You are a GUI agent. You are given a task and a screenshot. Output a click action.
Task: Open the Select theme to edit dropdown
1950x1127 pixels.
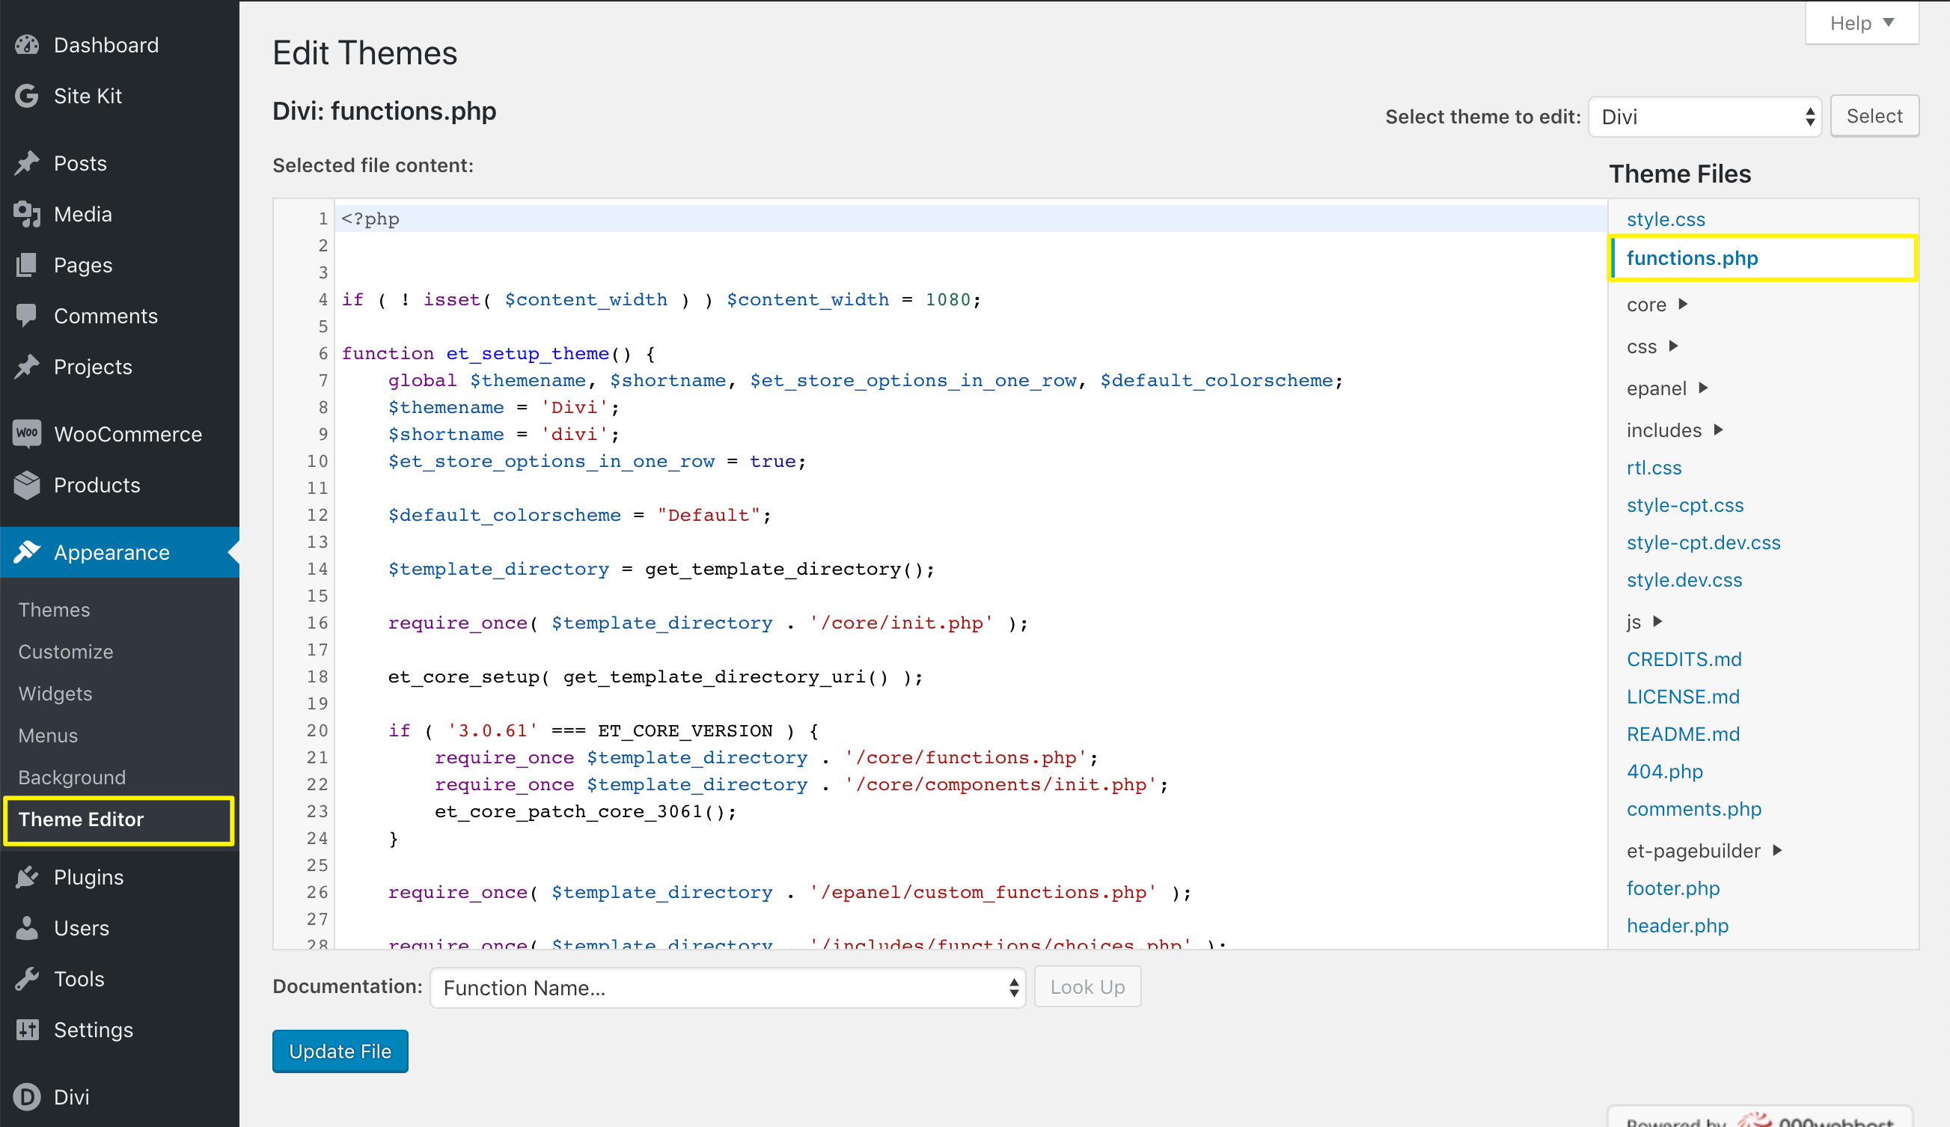pyautogui.click(x=1705, y=116)
